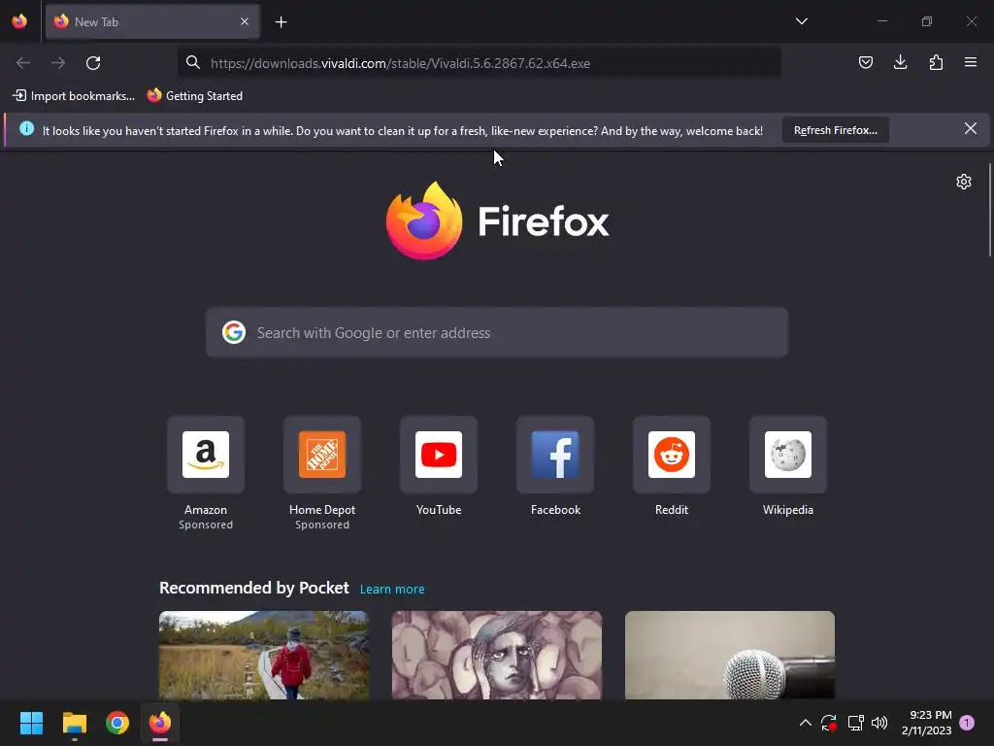
Task: Click the Learn more Pocket link
Action: point(392,590)
